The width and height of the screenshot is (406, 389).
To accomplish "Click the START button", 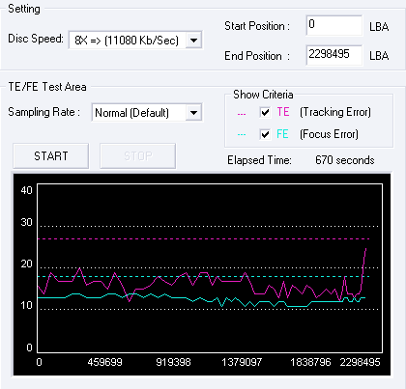I will tap(51, 156).
